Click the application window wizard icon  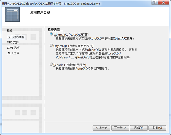[x=12, y=15]
